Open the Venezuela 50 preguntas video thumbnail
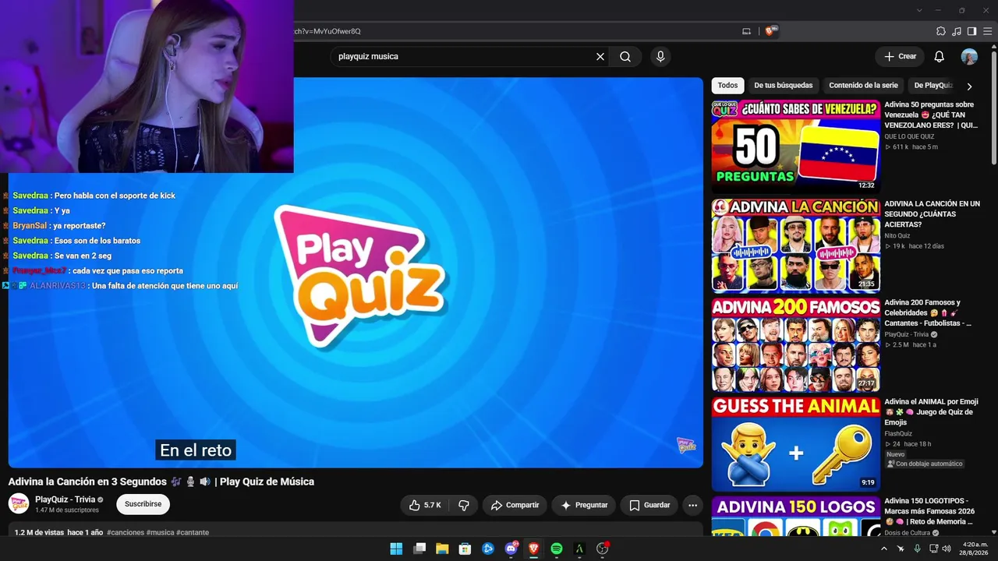The height and width of the screenshot is (561, 998). tap(796, 146)
